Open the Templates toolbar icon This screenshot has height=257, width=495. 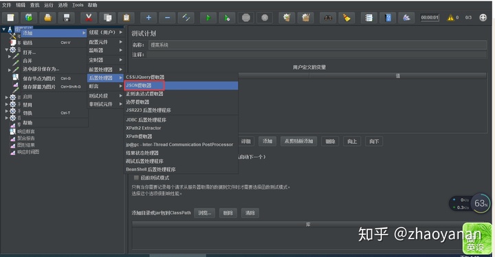tap(29, 18)
